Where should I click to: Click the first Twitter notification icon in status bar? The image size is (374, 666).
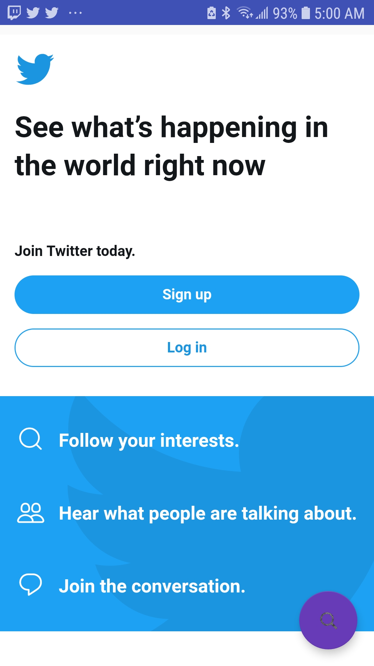[x=33, y=13]
